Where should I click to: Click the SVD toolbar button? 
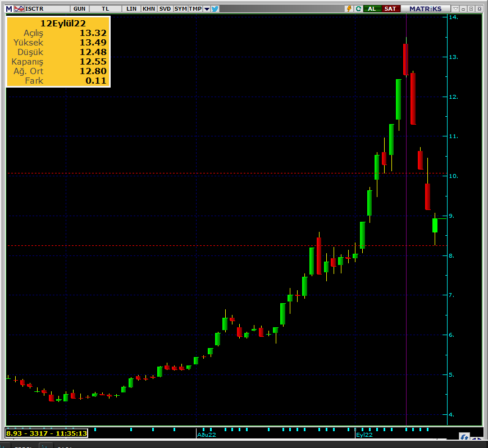tap(165, 9)
